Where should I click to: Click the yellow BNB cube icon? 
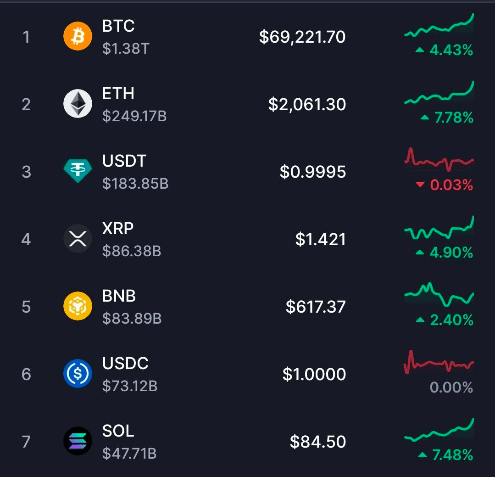click(77, 305)
